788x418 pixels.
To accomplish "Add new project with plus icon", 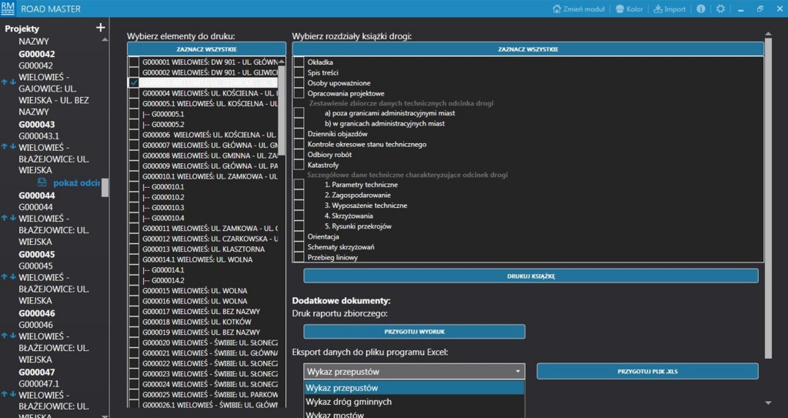I will [101, 28].
